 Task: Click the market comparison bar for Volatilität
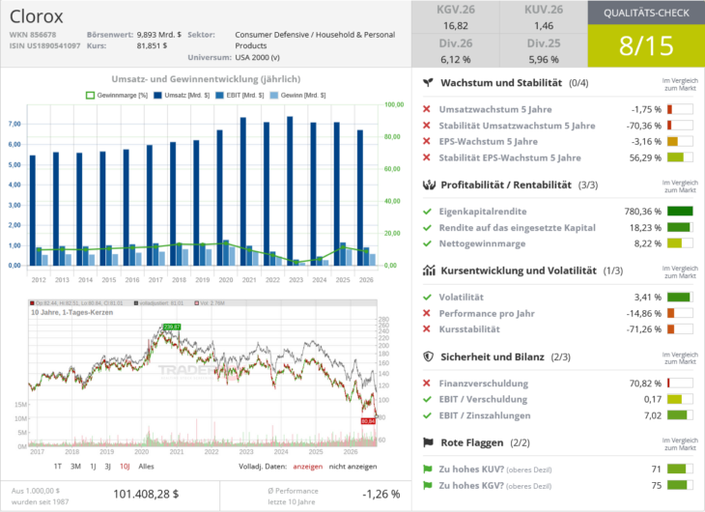680,297
